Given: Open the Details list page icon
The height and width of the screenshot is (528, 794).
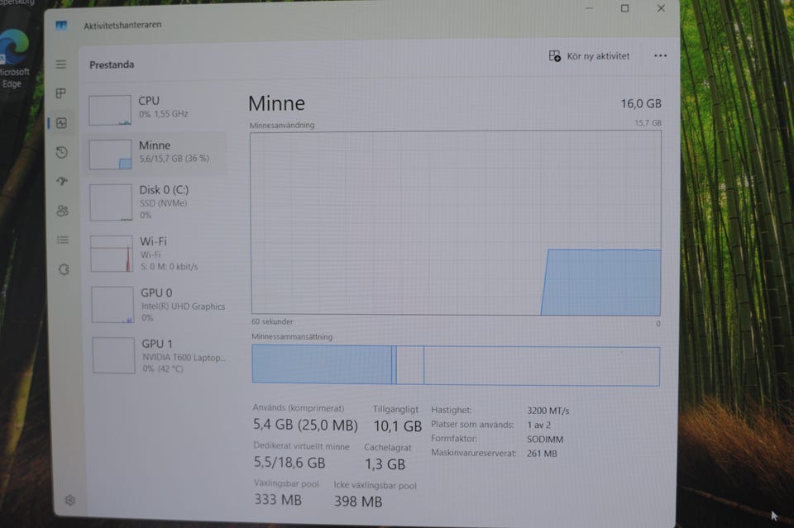Looking at the screenshot, I should pos(63,240).
